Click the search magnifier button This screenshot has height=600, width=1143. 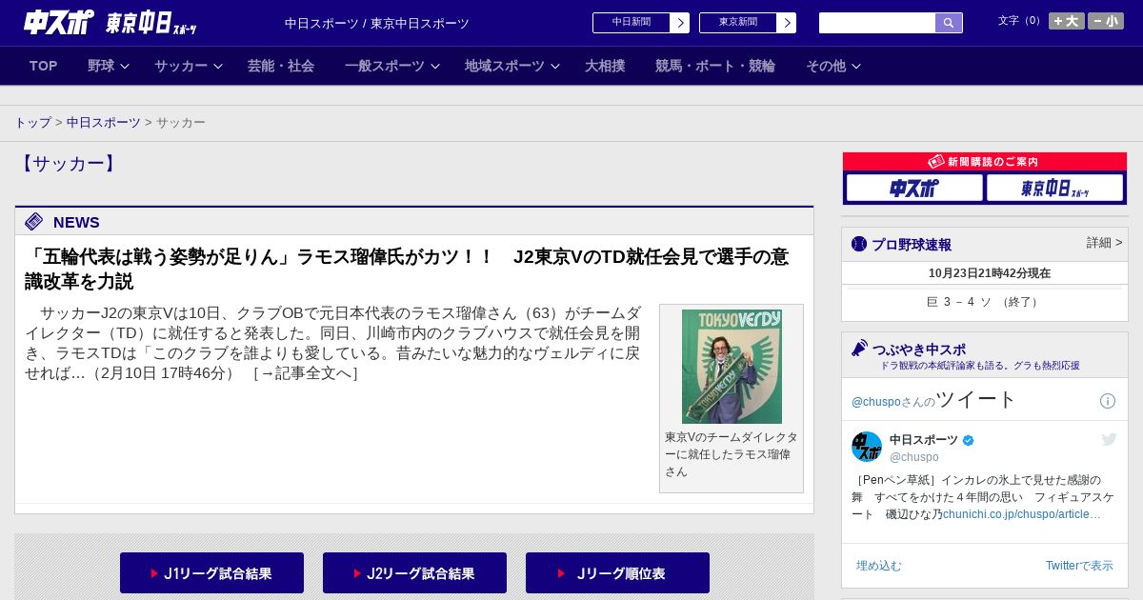pyautogui.click(x=949, y=23)
